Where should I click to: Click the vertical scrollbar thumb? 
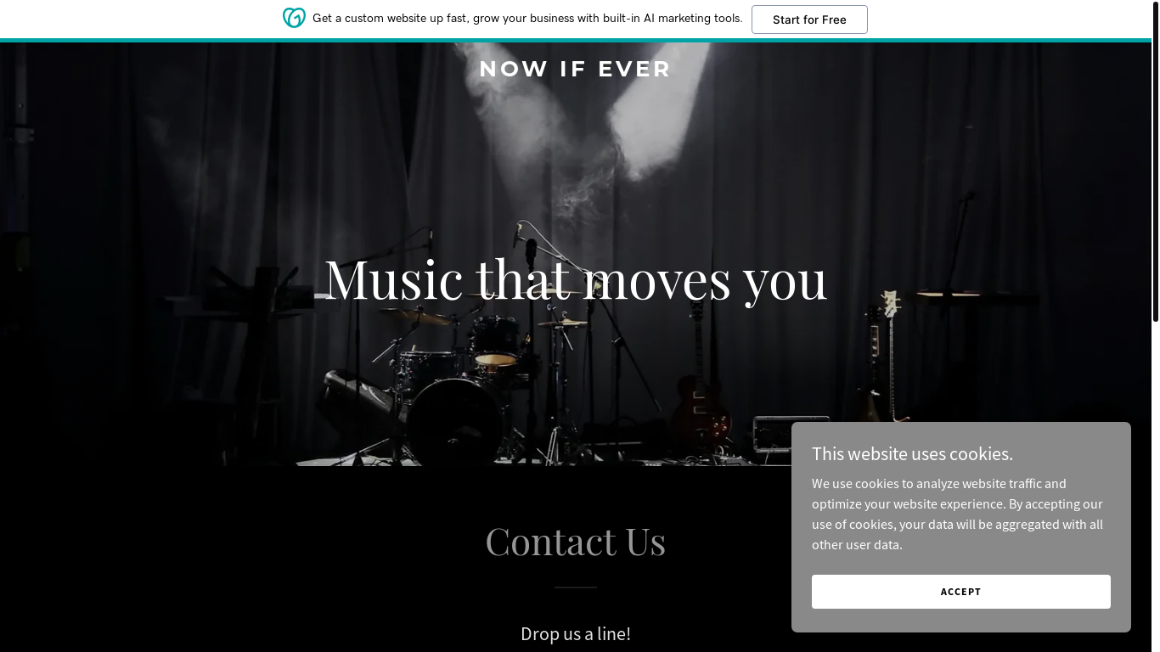pyautogui.click(x=1155, y=161)
